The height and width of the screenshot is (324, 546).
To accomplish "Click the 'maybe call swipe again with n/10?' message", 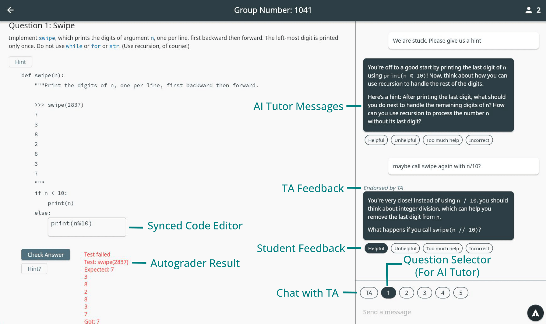I will [x=464, y=166].
